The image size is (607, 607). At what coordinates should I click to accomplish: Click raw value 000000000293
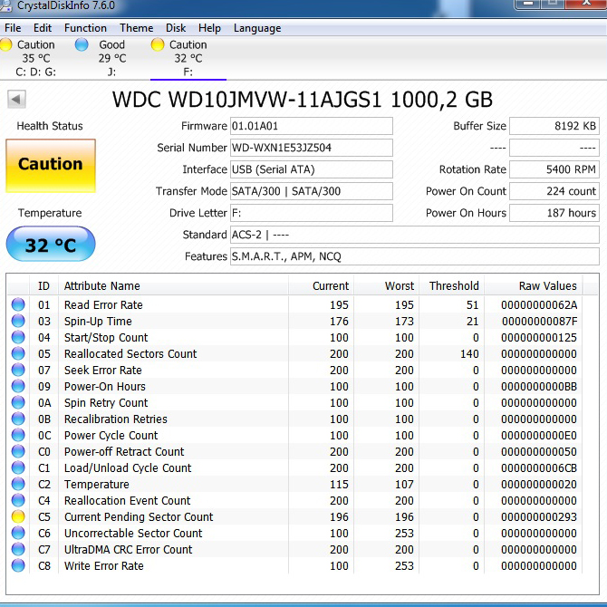(x=539, y=516)
